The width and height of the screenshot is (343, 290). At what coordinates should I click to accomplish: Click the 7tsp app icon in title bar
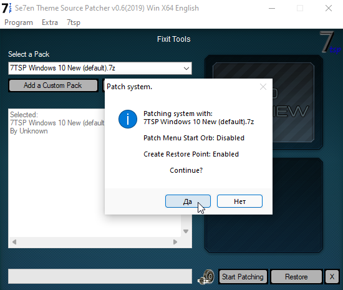7,8
